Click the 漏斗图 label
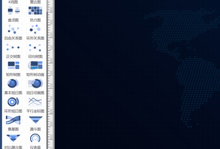The height and width of the screenshot is (149, 220). (35, 129)
